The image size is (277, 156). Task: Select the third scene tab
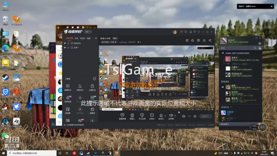(x=82, y=38)
